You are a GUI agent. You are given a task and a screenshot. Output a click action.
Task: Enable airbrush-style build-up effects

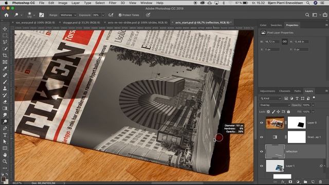[x=111, y=15]
